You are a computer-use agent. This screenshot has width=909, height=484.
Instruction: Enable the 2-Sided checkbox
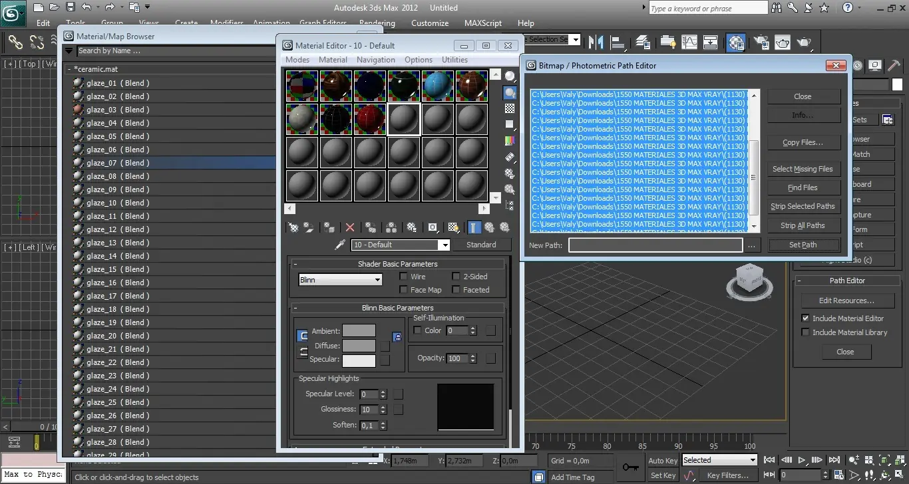pos(456,276)
